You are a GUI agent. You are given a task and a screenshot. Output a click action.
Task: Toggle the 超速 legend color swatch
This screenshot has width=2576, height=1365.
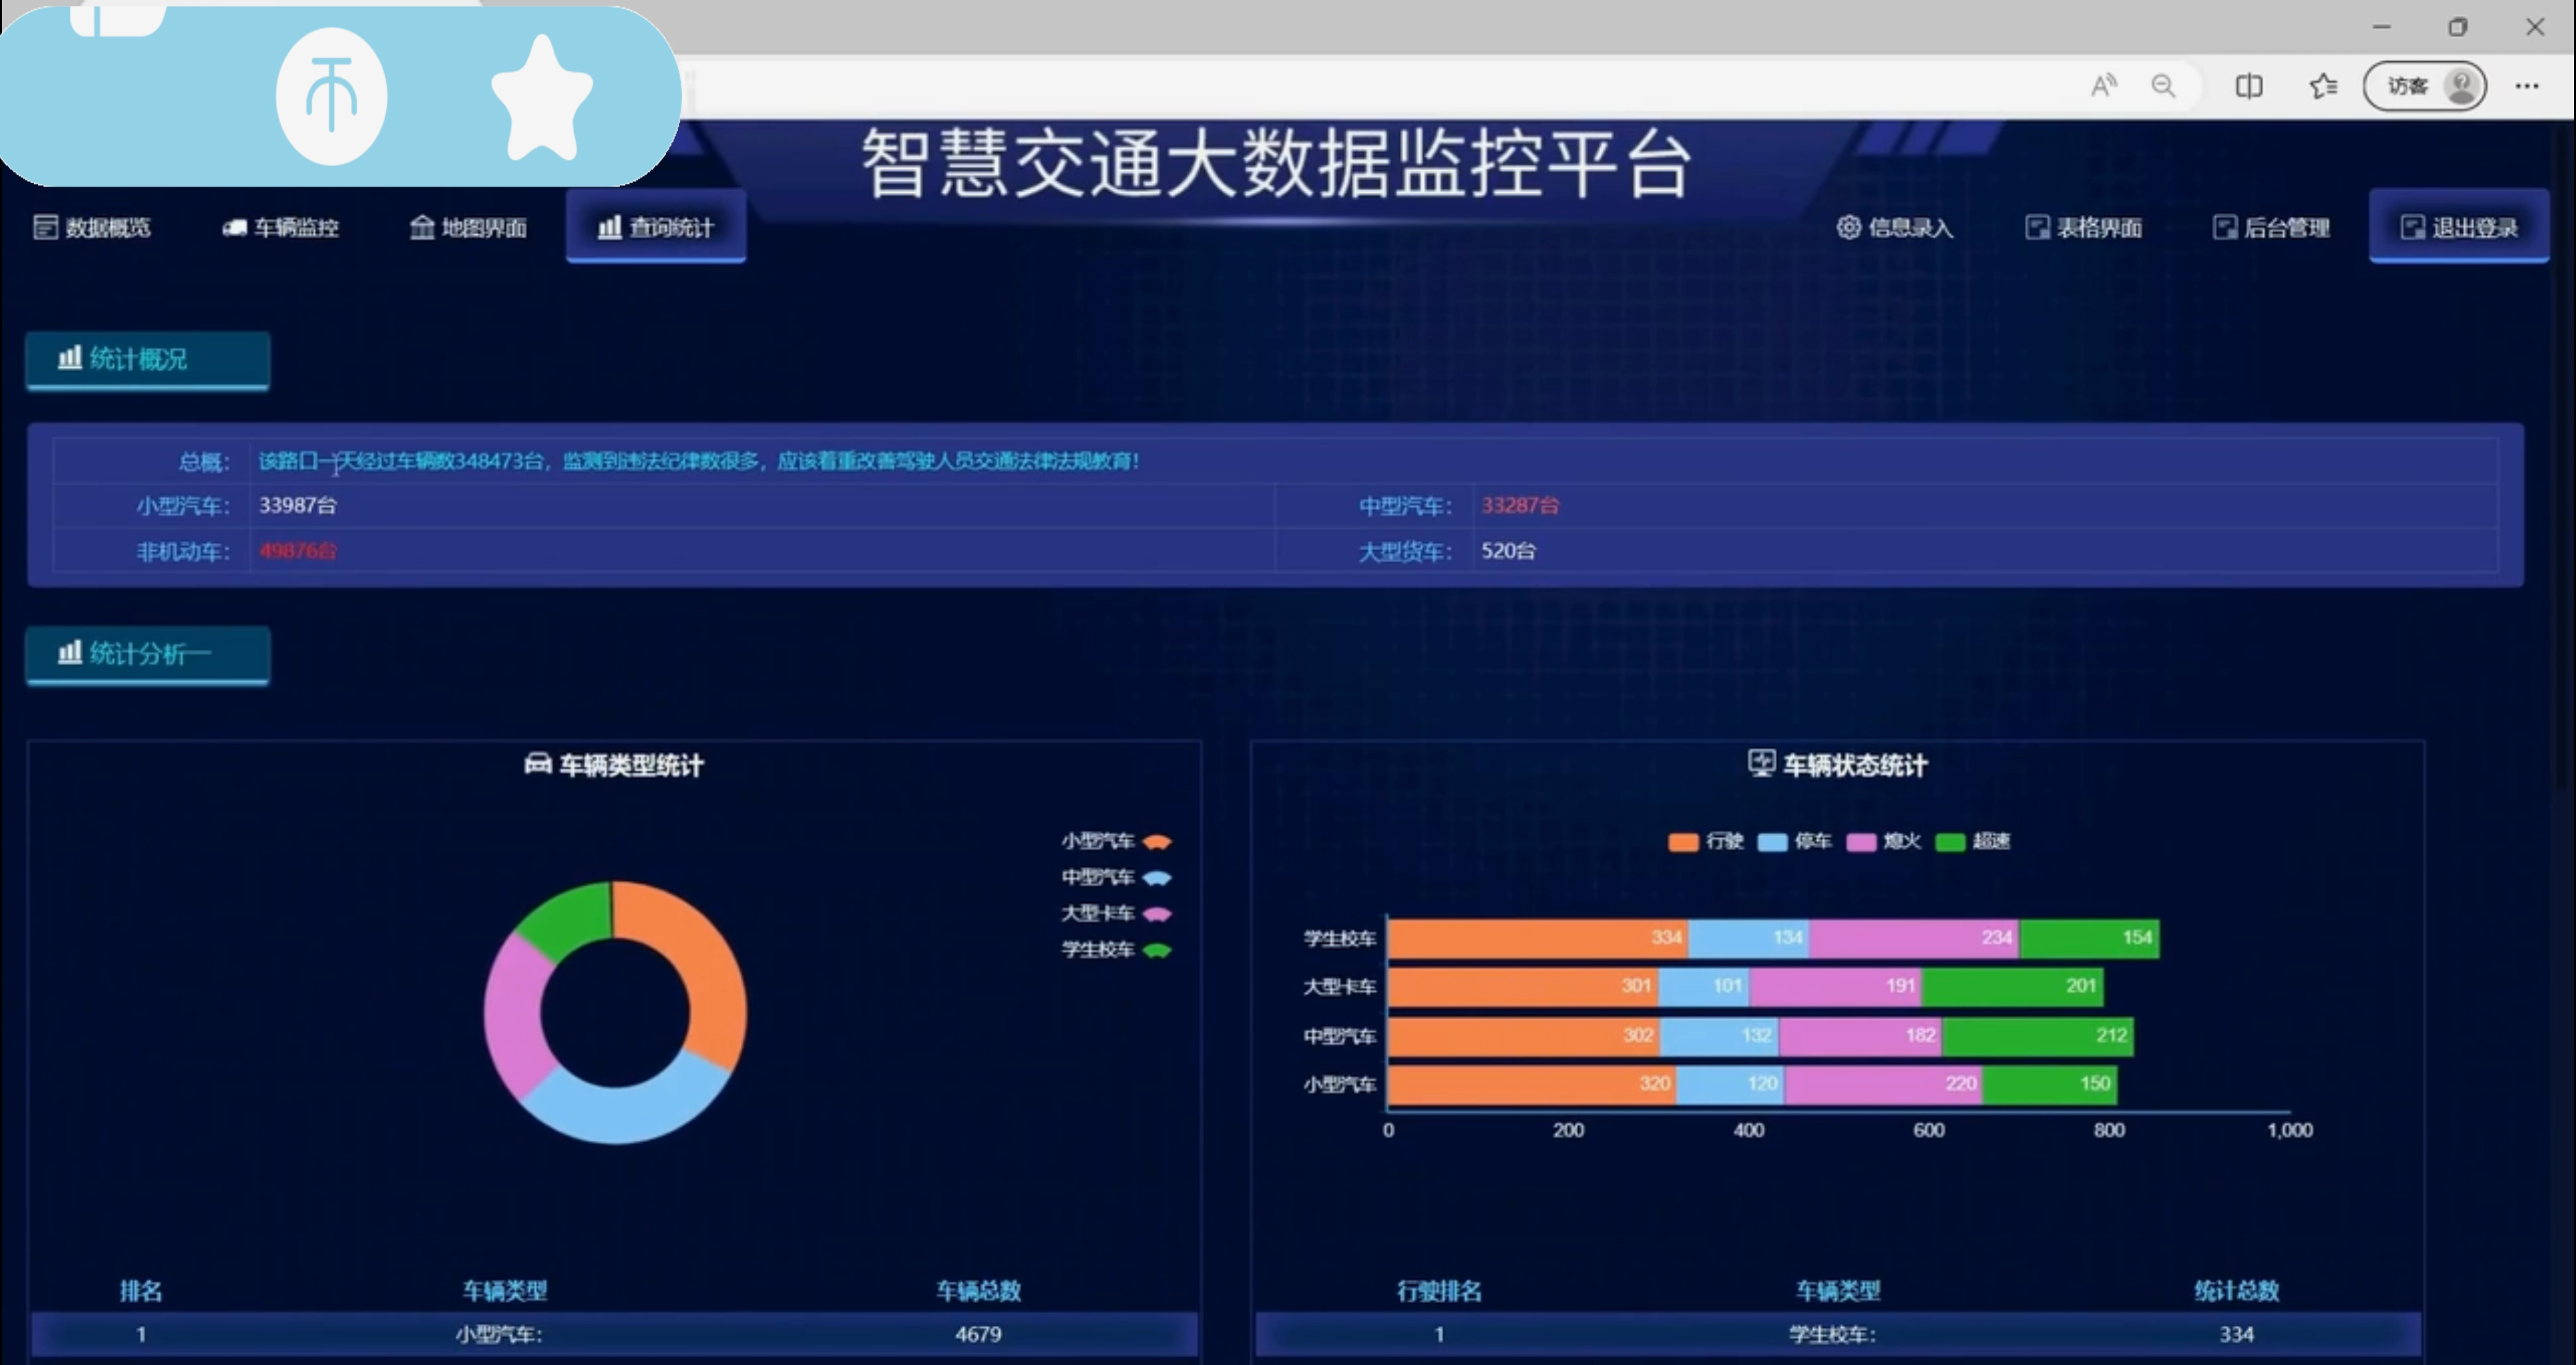pos(1950,842)
